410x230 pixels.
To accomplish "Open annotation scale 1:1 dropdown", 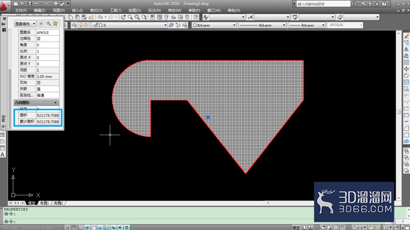I will pyautogui.click(x=359, y=228).
